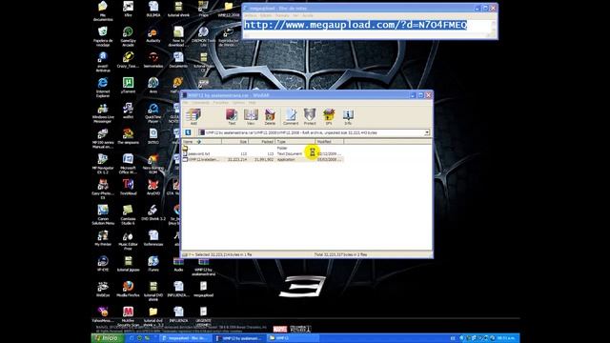Open the Fraps desktop icon
610x343 pixels.
pos(203,10)
